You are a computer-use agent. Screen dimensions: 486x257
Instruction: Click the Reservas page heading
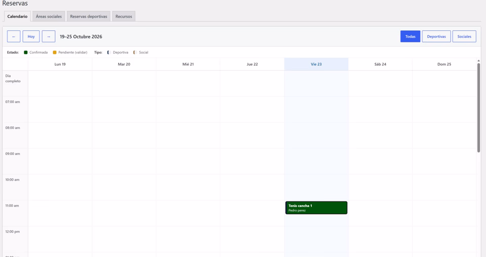click(x=15, y=4)
